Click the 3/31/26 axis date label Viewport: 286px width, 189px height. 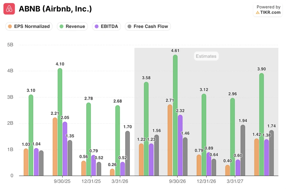[120, 181]
